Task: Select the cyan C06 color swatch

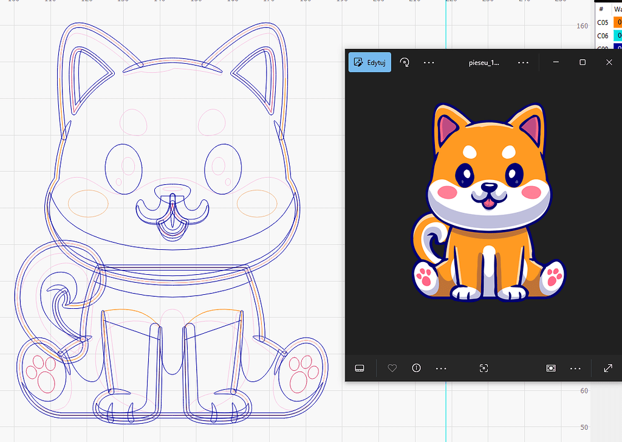Action: click(616, 35)
